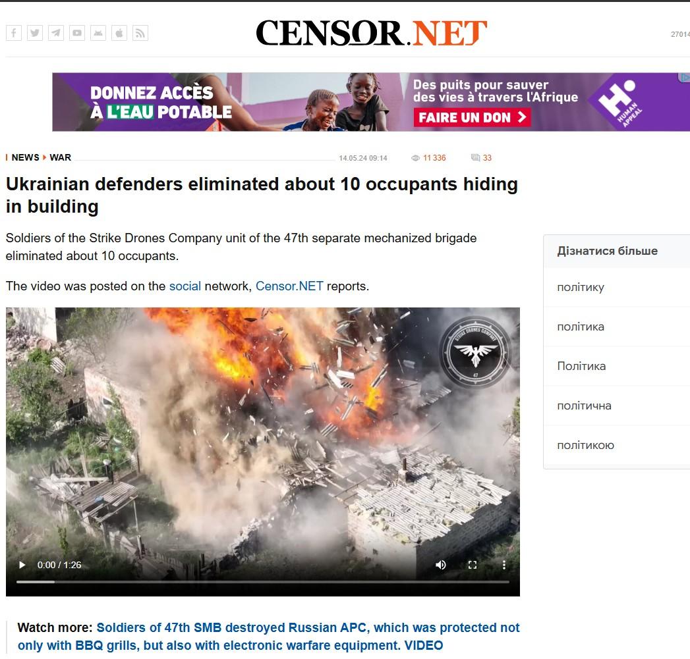
Task: Open the video's three-dot options menu
Action: tap(504, 565)
